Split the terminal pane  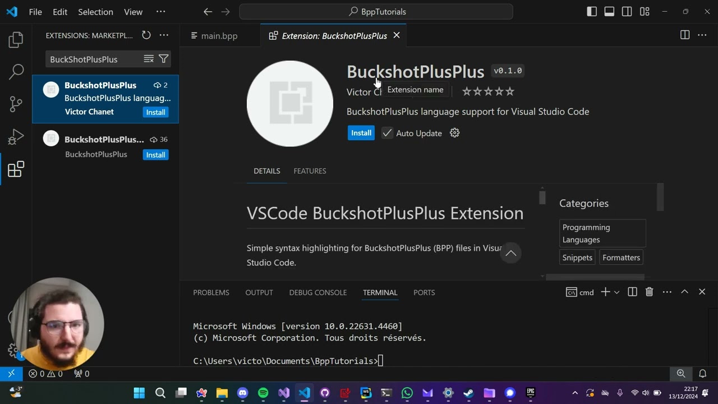632,292
